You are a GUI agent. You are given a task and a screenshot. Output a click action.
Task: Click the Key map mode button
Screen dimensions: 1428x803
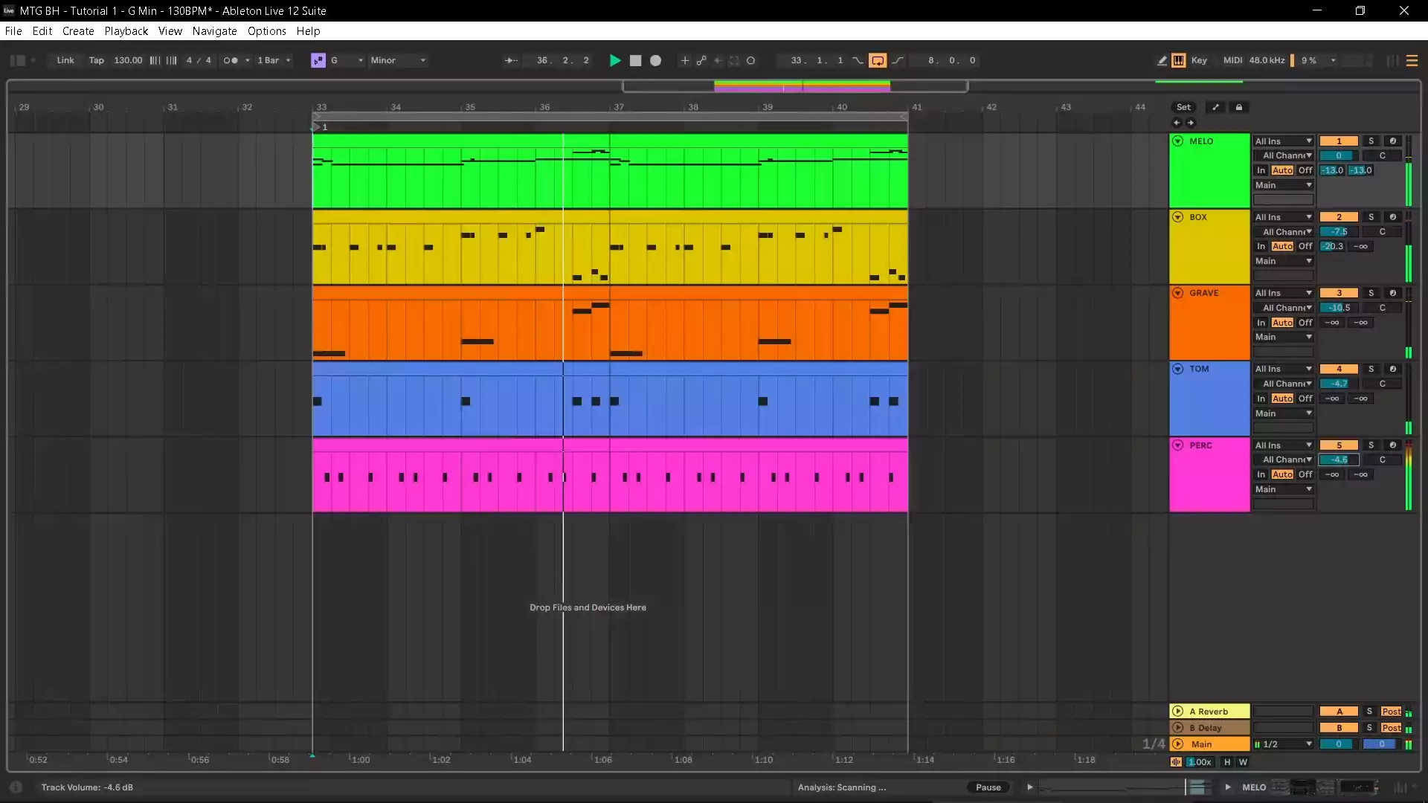pyautogui.click(x=1199, y=60)
